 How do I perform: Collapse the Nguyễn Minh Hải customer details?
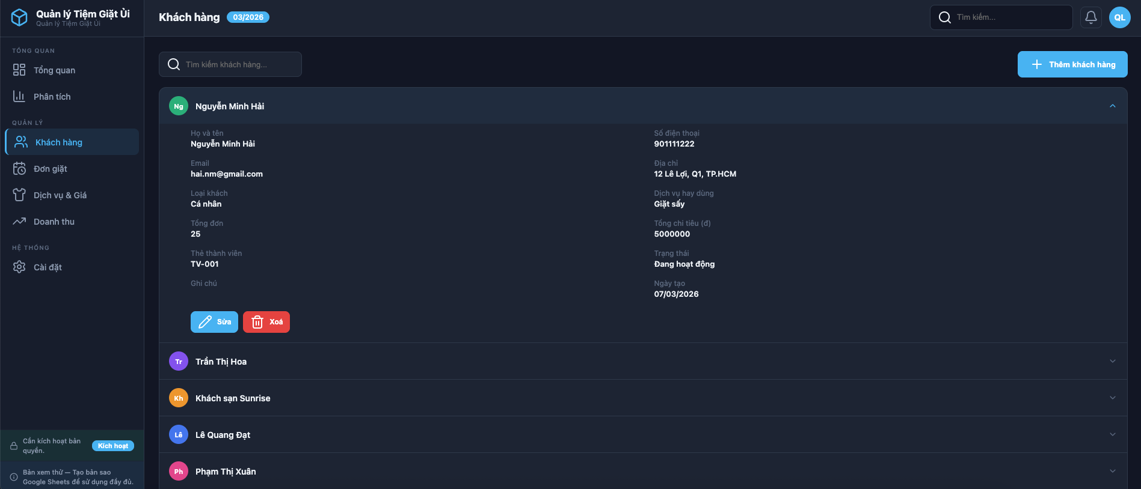pos(1112,106)
